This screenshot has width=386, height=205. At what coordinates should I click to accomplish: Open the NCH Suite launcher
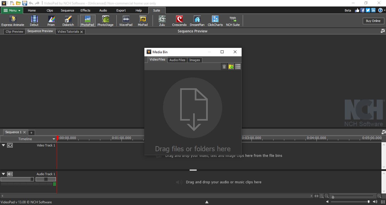[233, 21]
